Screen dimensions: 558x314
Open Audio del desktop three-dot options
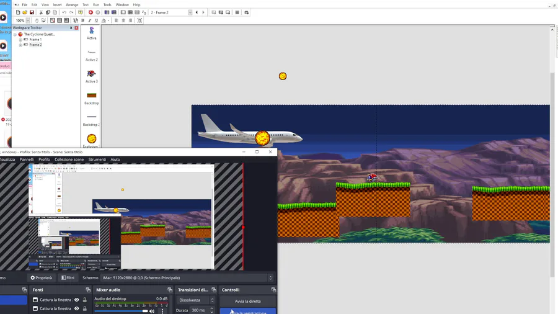(x=162, y=311)
